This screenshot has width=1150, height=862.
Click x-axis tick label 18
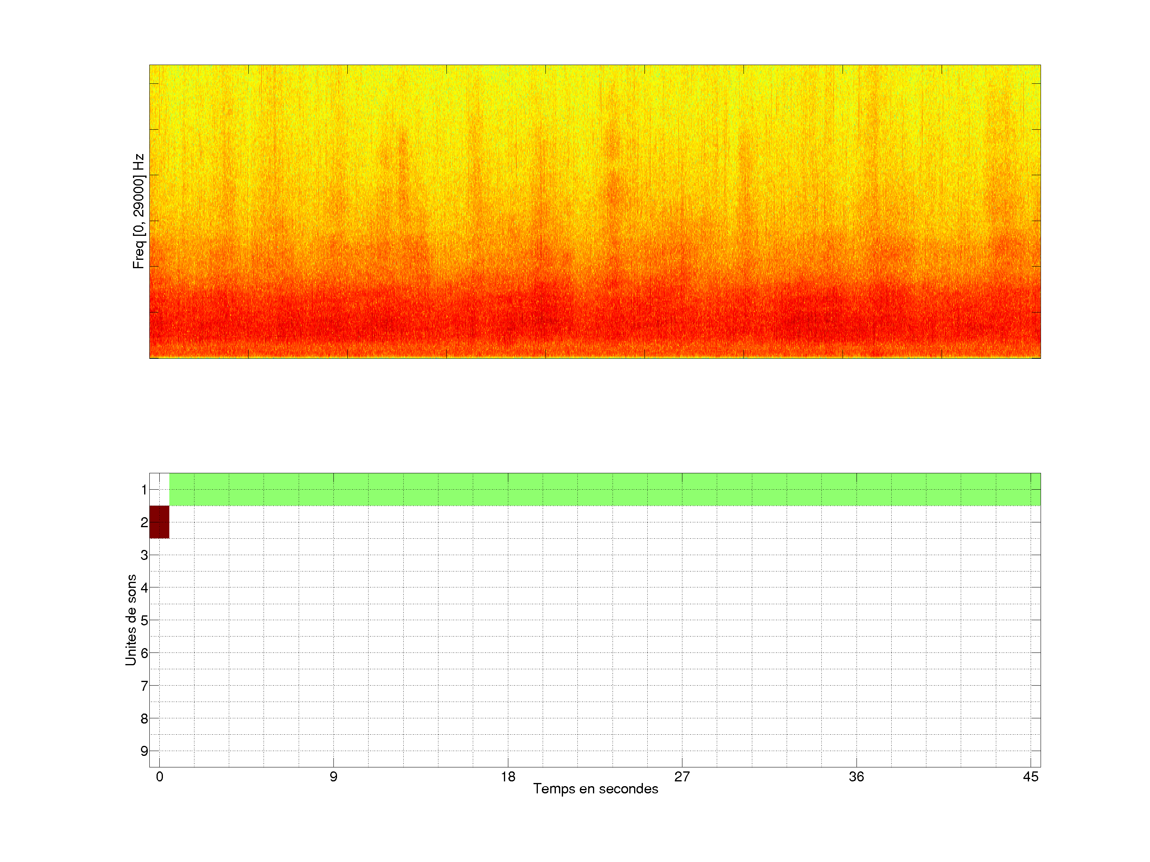click(x=508, y=777)
